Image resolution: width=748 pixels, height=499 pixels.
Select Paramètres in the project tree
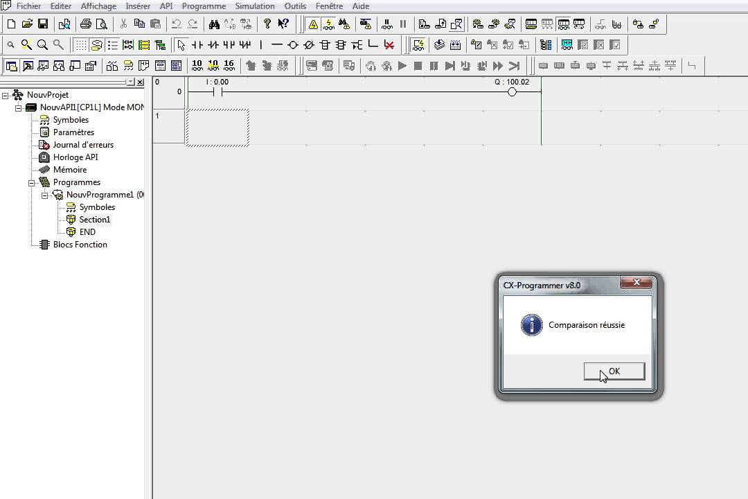[73, 132]
